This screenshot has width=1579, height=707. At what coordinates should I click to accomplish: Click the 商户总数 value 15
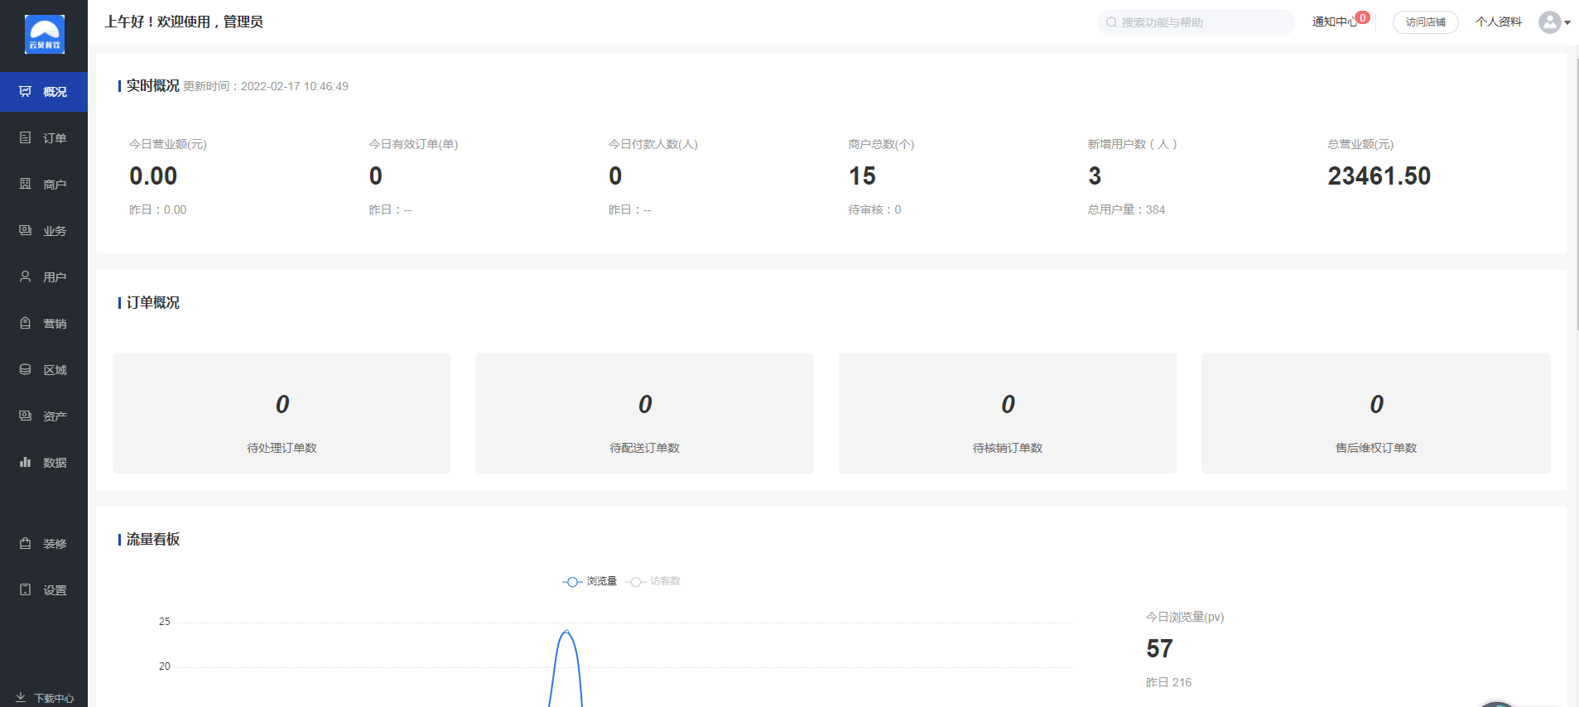(x=862, y=176)
